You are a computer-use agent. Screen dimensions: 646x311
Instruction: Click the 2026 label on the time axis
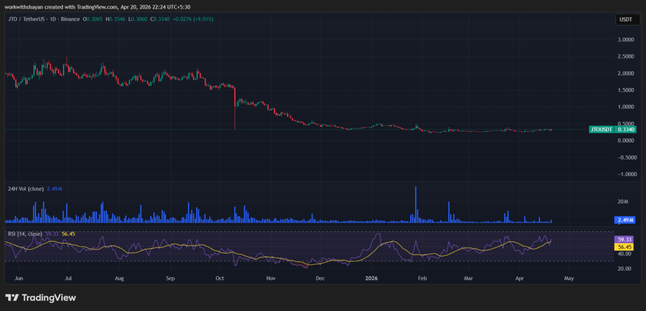click(x=371, y=278)
